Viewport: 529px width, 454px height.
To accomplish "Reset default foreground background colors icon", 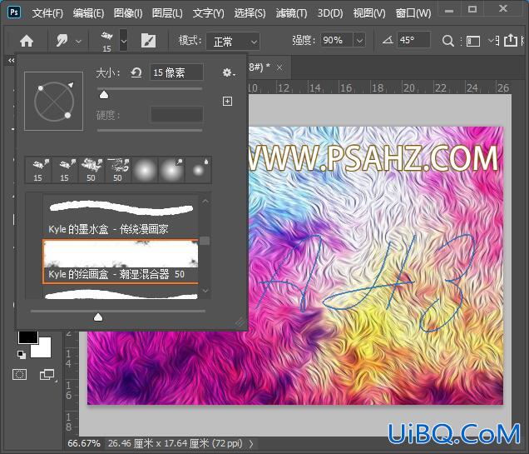I will pos(22,354).
